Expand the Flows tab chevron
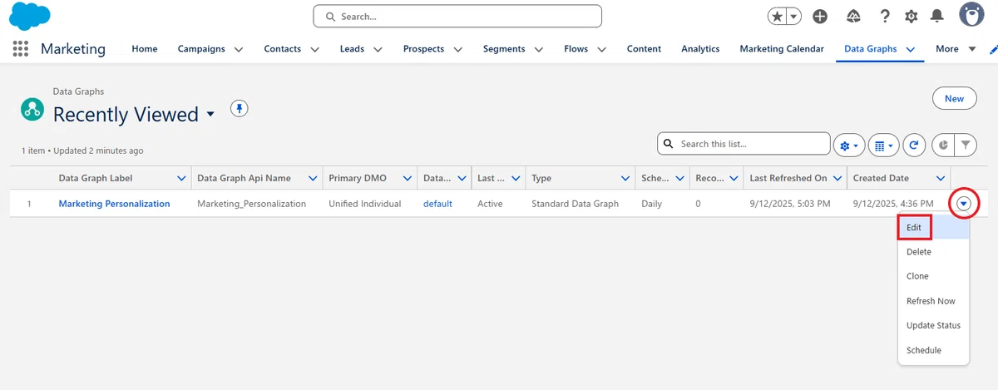 point(601,50)
